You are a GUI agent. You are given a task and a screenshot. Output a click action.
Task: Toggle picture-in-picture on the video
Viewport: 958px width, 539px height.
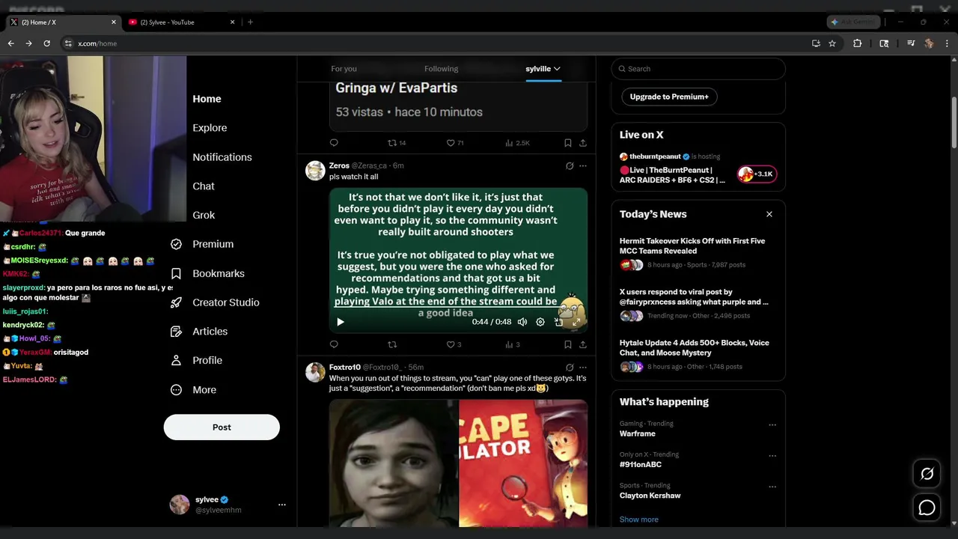pyautogui.click(x=558, y=322)
